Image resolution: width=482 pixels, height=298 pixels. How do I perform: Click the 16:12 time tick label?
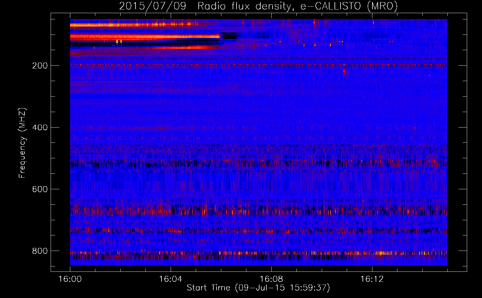[x=372, y=279]
